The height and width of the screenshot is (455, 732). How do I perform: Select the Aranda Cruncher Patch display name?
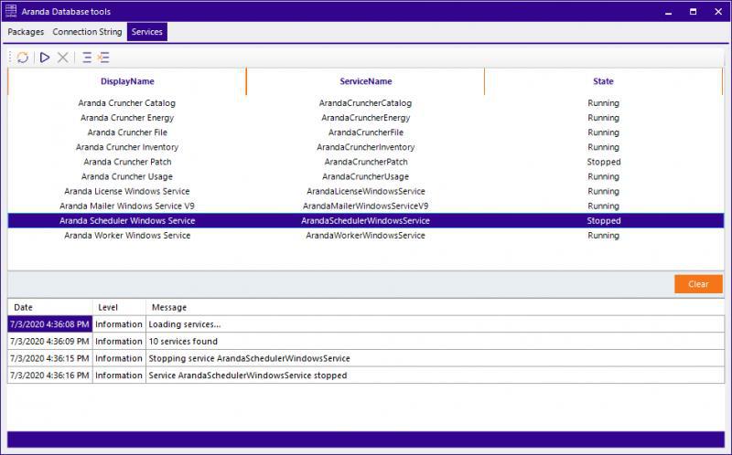127,162
